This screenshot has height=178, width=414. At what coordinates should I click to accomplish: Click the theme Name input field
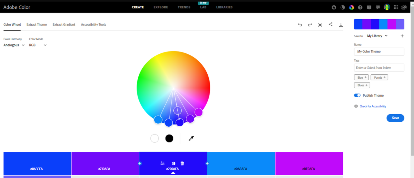point(379,52)
